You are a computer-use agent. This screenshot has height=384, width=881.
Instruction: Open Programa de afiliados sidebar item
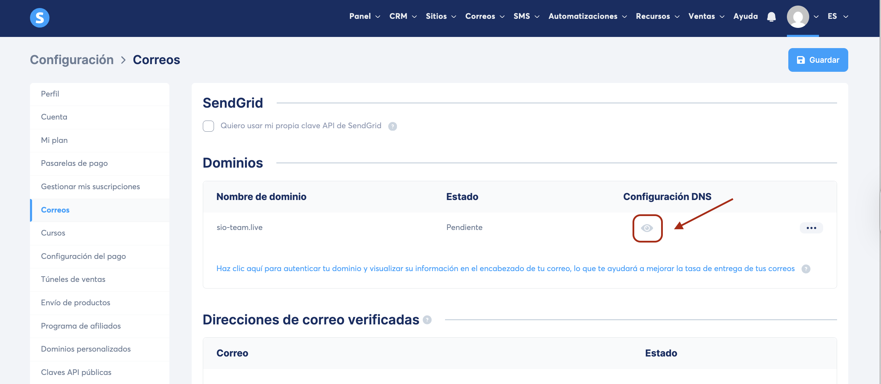[x=81, y=326]
